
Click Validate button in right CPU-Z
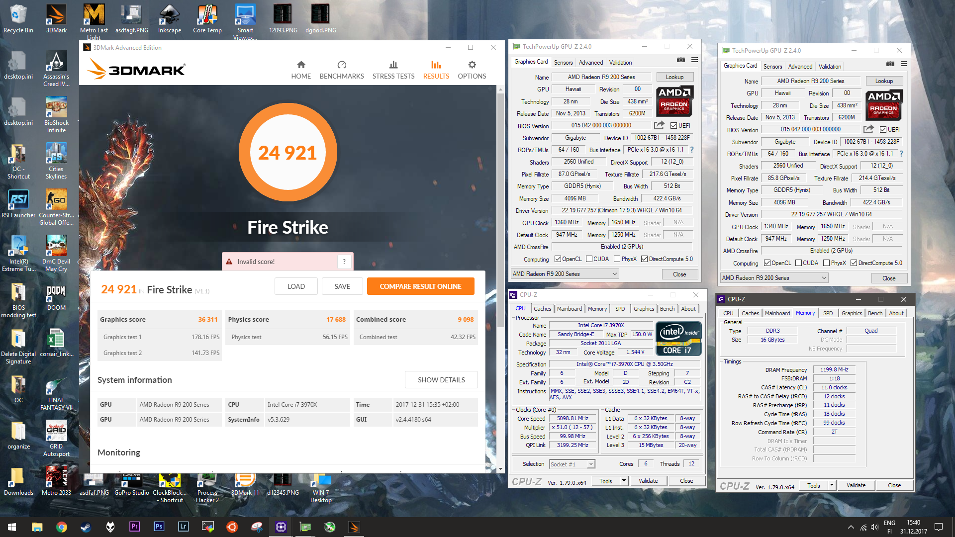point(856,485)
